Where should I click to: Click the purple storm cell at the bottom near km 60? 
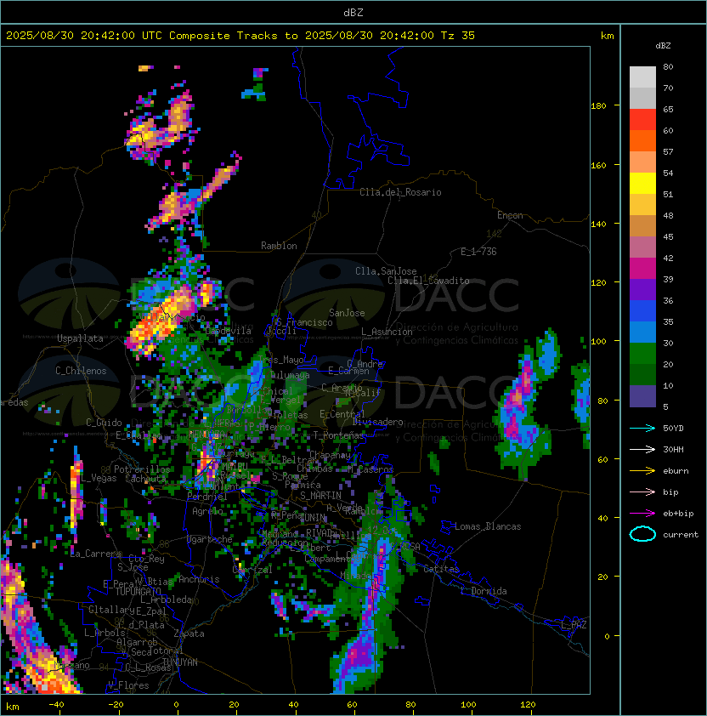359,653
